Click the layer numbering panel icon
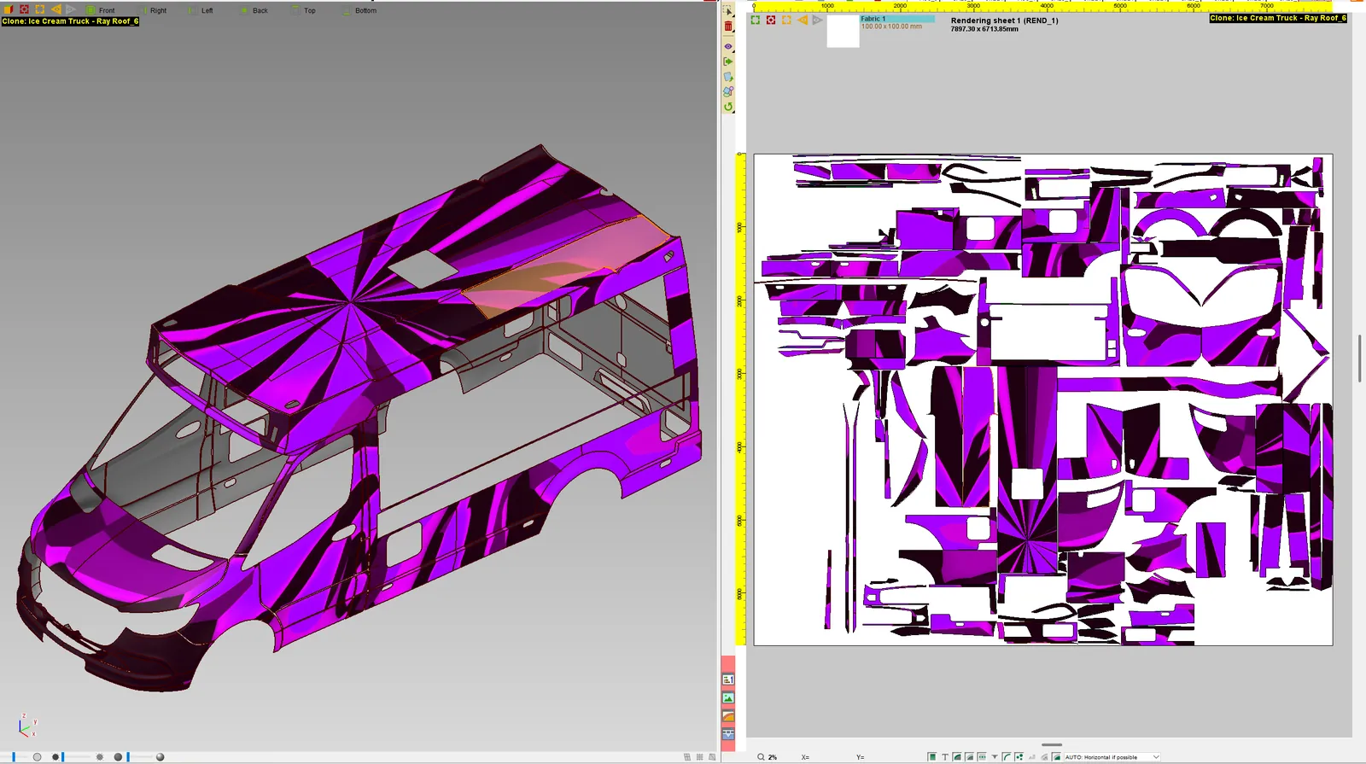 tap(728, 679)
